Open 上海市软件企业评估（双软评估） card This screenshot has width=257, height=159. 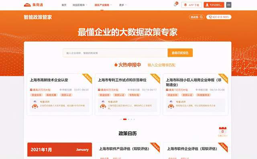(x=192, y=149)
